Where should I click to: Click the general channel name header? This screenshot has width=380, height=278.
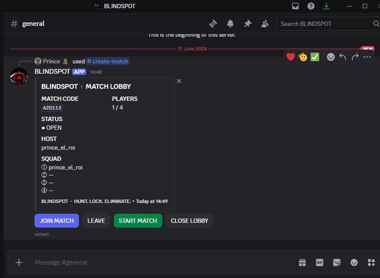[x=33, y=24]
